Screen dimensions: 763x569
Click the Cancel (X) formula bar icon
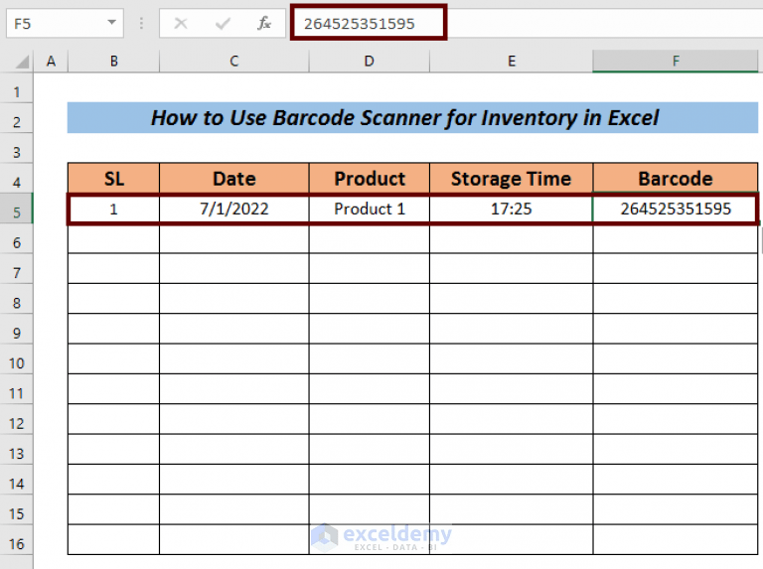(181, 23)
